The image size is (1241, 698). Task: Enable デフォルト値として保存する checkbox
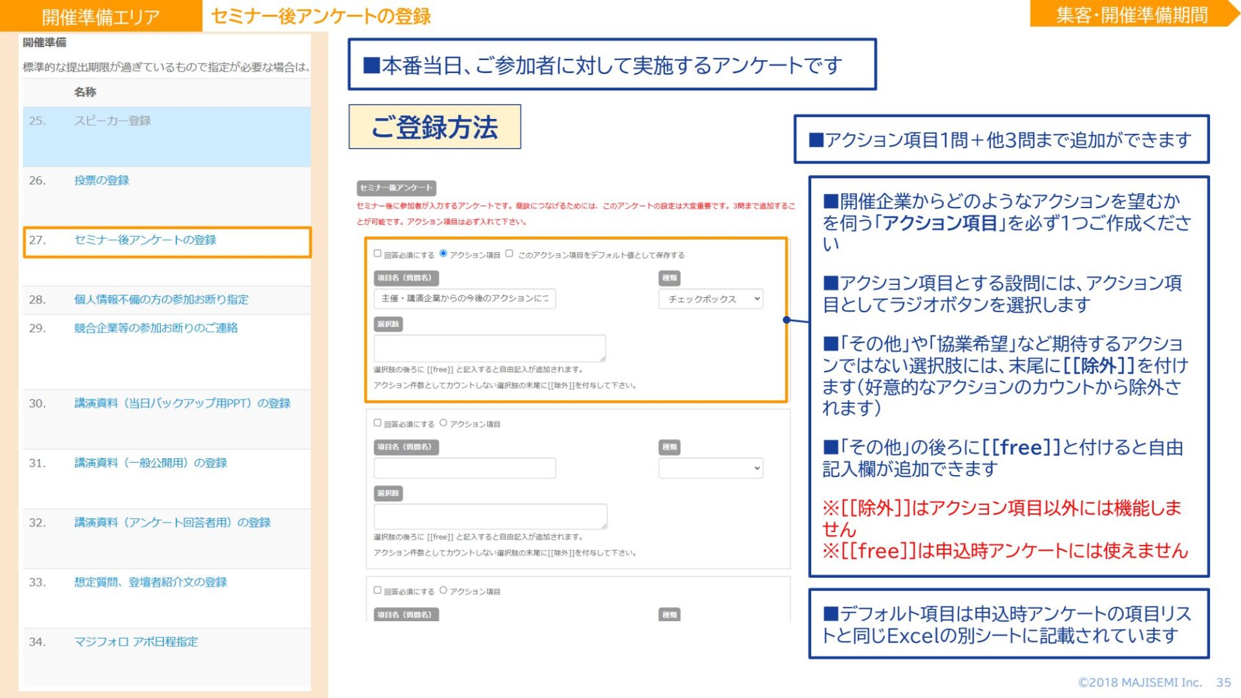point(509,253)
